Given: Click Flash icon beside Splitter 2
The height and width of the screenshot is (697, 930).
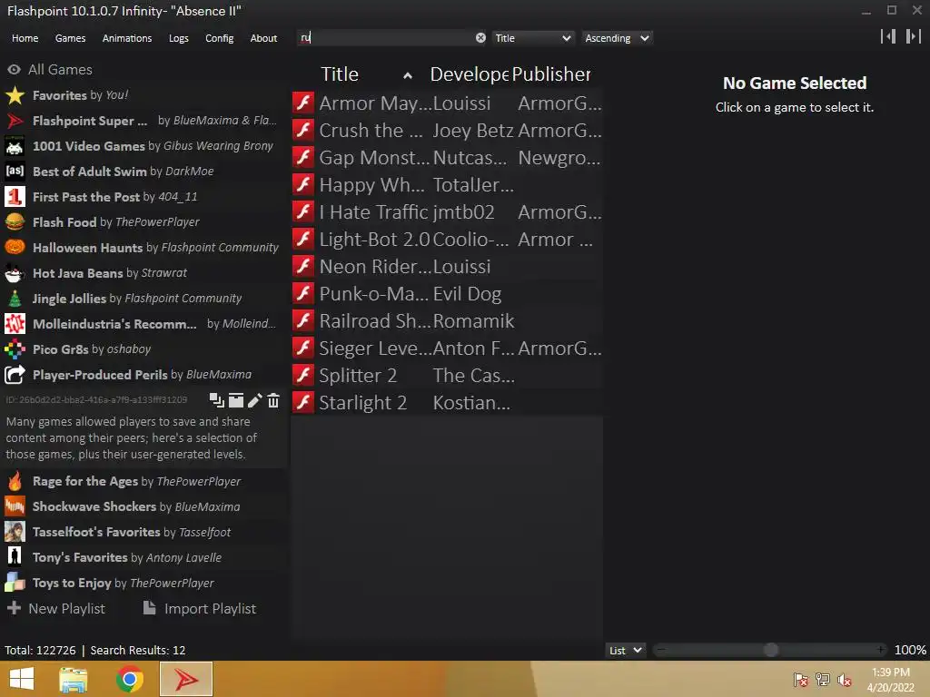Looking at the screenshot, I should tap(303, 375).
